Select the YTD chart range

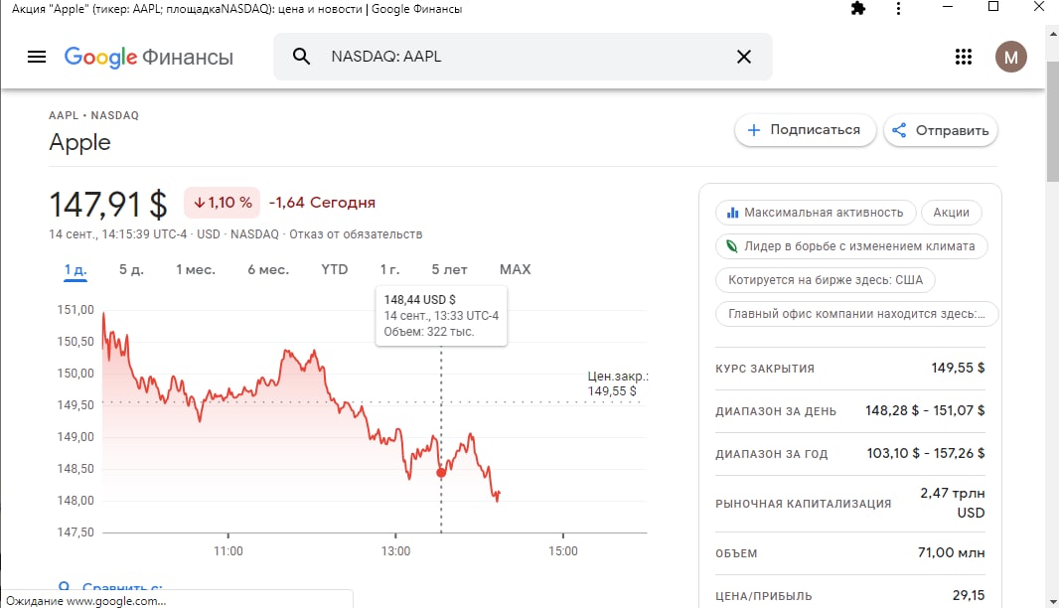(x=335, y=269)
